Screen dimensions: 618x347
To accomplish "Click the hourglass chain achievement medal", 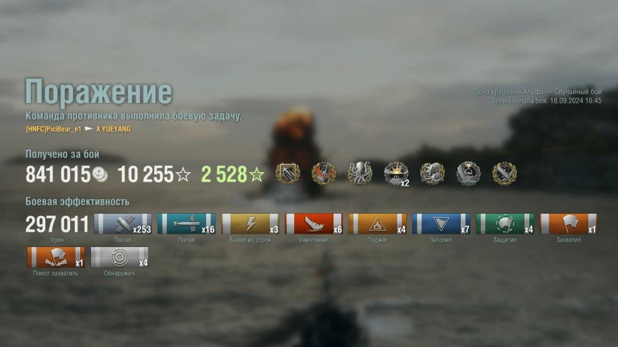I will tap(468, 174).
